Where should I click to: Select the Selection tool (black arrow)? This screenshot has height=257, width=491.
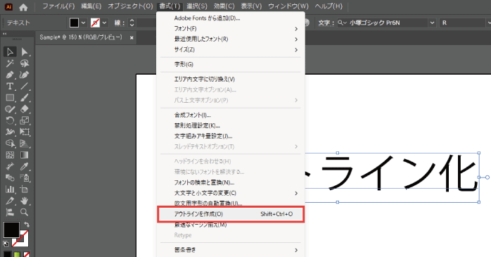tap(10, 51)
